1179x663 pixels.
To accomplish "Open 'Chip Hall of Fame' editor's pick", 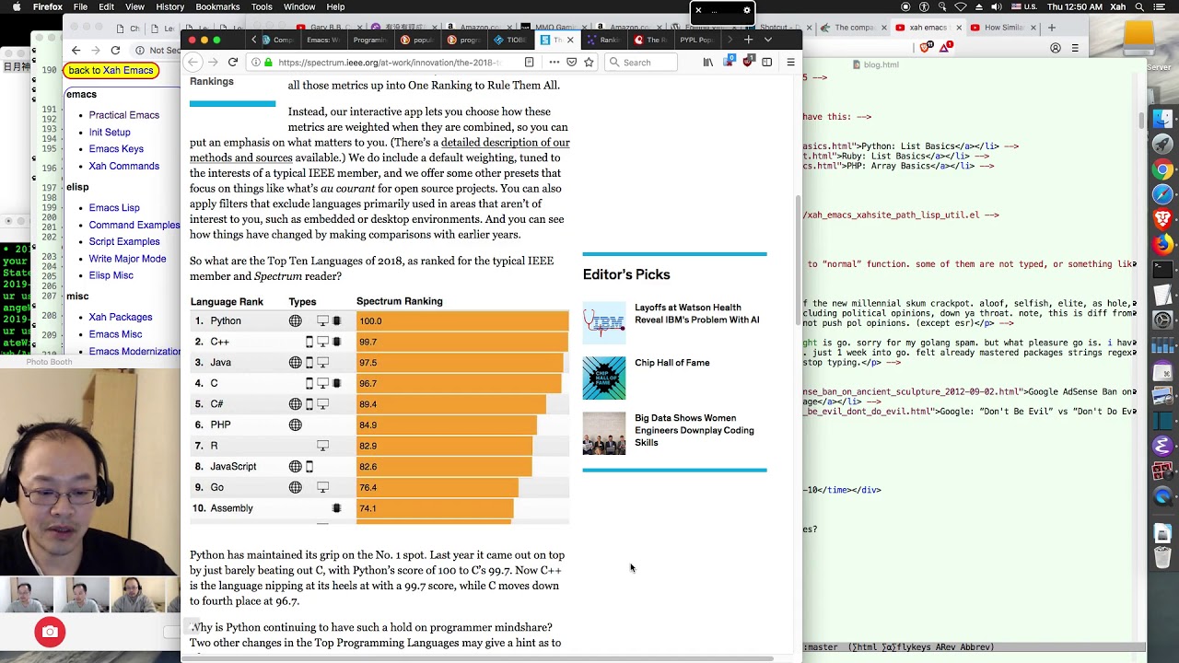I will pyautogui.click(x=672, y=363).
